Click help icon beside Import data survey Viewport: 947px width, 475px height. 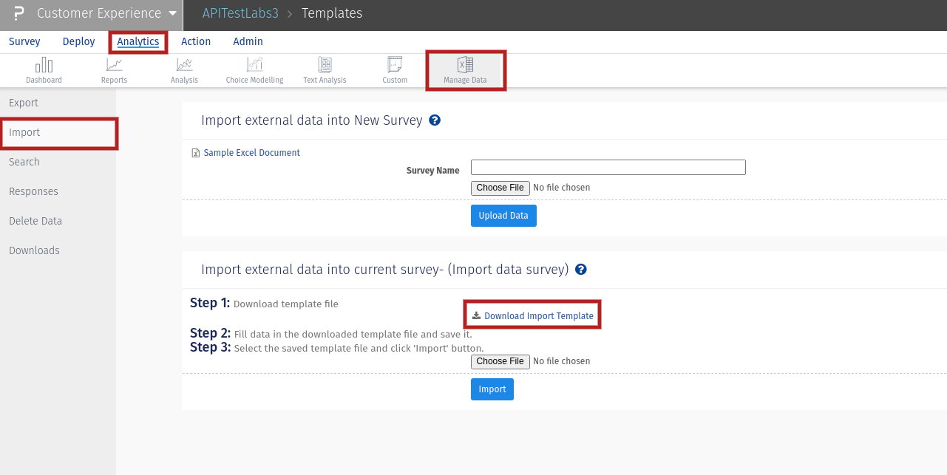click(x=581, y=270)
